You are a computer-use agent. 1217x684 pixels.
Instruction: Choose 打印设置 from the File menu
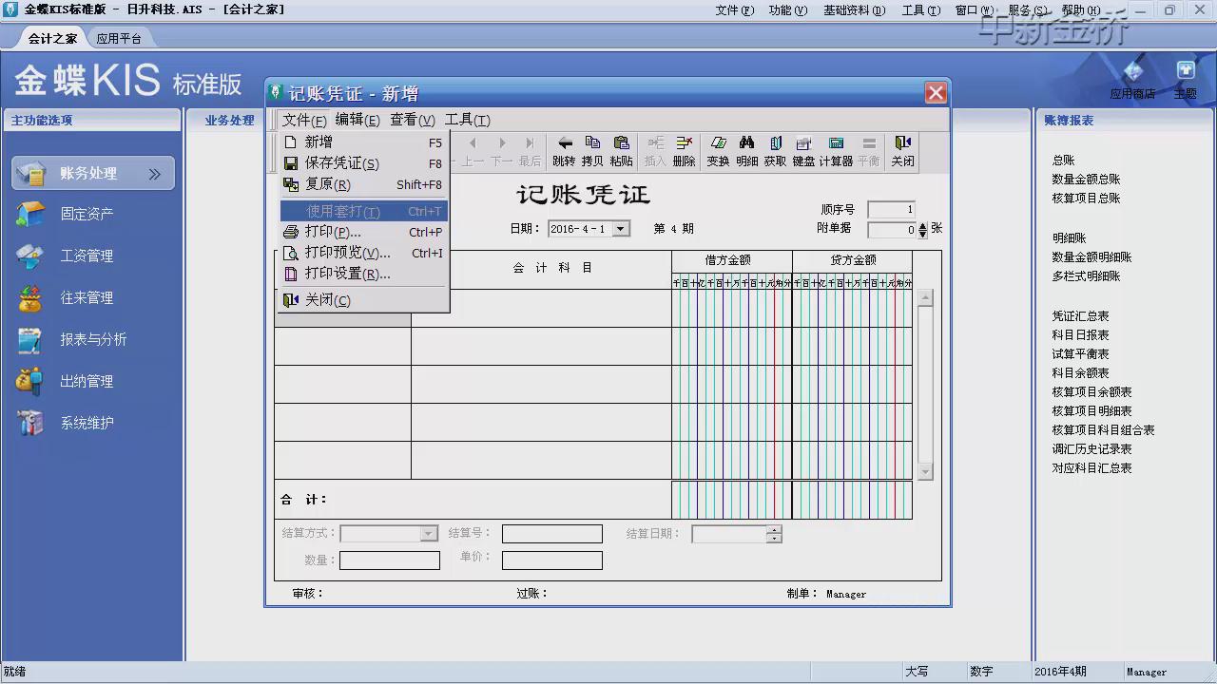click(x=362, y=274)
